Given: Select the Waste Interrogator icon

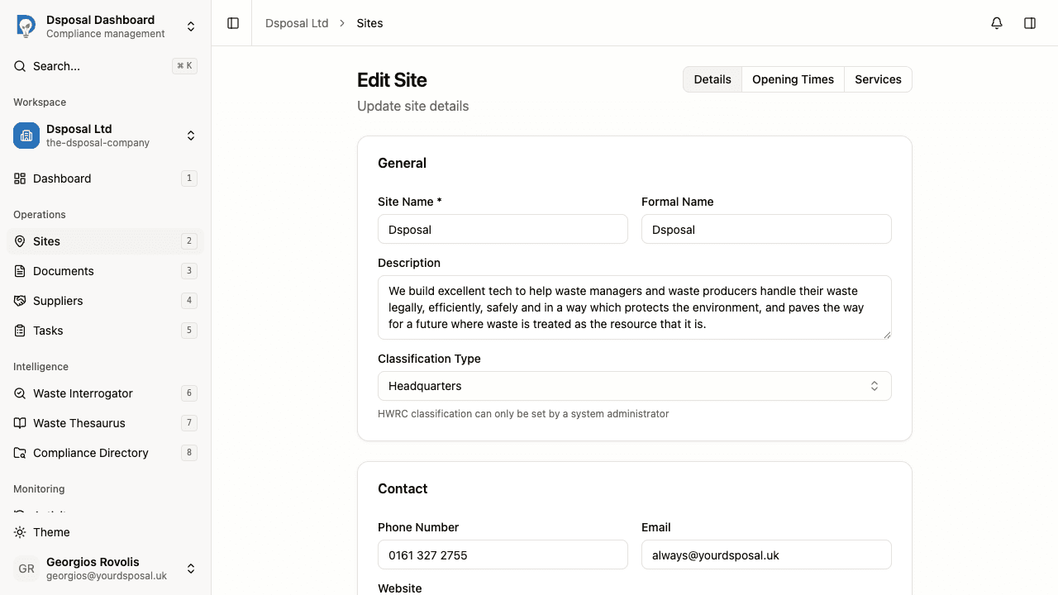Looking at the screenshot, I should (x=19, y=393).
